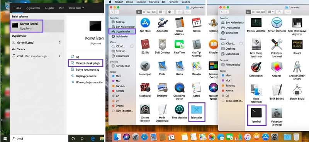Open DVD Oynatıcı app icon
The image size is (309, 142).
coord(163,44)
